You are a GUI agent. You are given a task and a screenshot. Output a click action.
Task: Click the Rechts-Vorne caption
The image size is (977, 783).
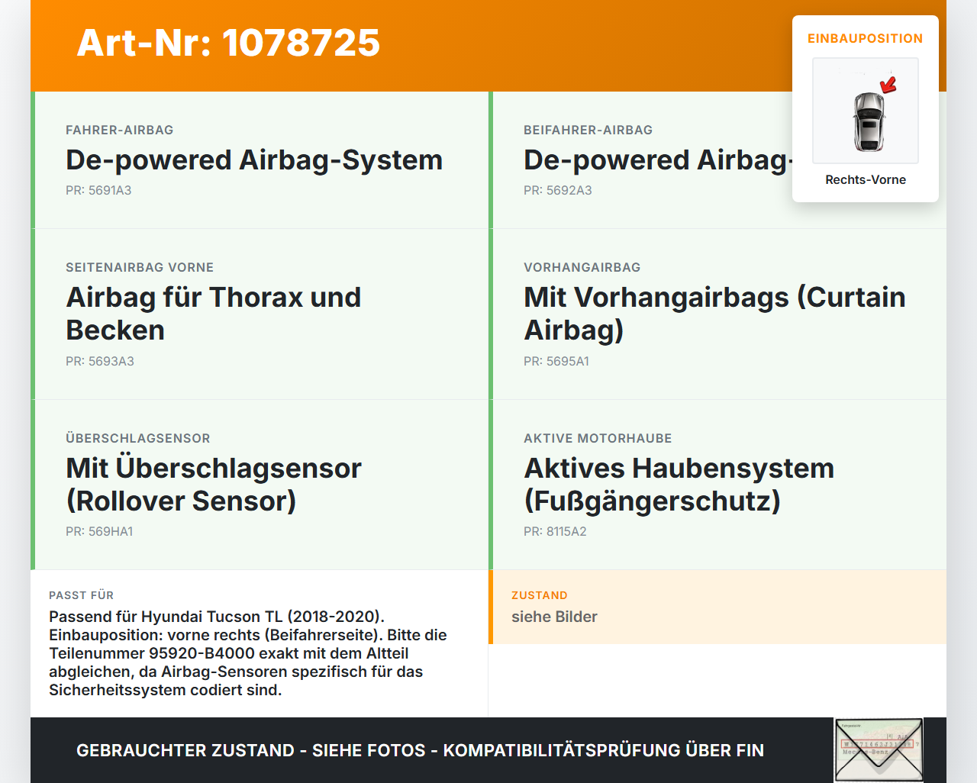[866, 179]
